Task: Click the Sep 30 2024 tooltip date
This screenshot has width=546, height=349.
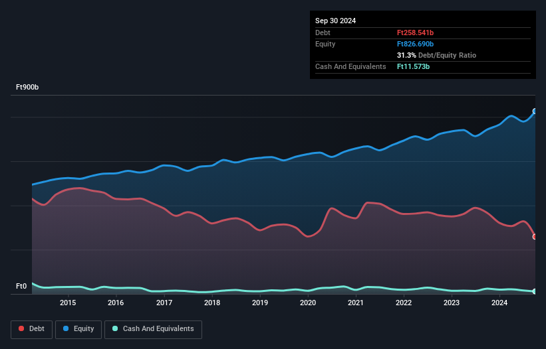Action: tap(335, 21)
